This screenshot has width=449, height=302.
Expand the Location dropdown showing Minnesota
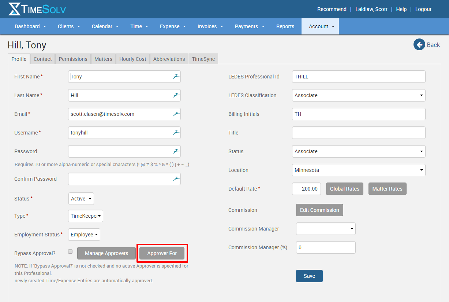(358, 170)
